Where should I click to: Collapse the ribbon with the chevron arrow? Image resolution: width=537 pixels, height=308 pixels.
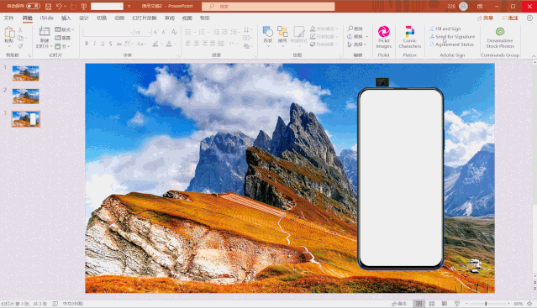[534, 55]
